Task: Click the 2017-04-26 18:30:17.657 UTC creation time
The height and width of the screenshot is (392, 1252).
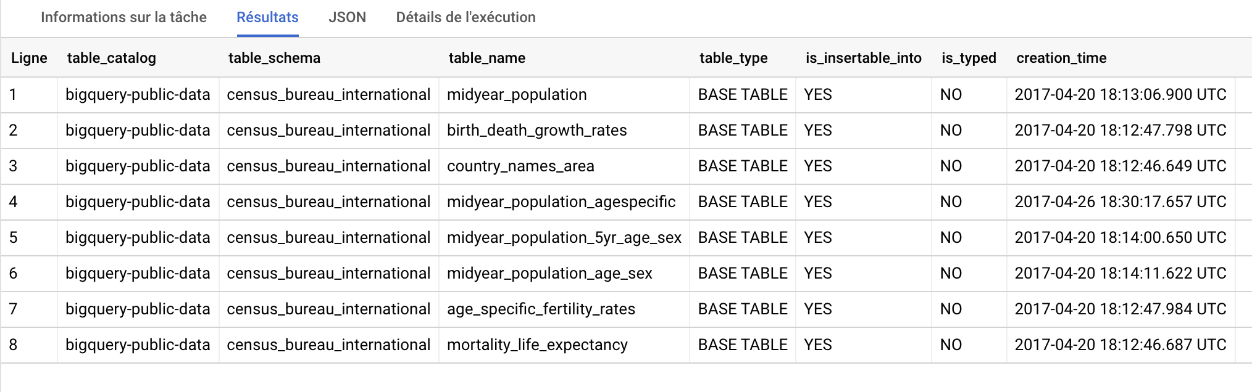Action: pyautogui.click(x=1120, y=202)
